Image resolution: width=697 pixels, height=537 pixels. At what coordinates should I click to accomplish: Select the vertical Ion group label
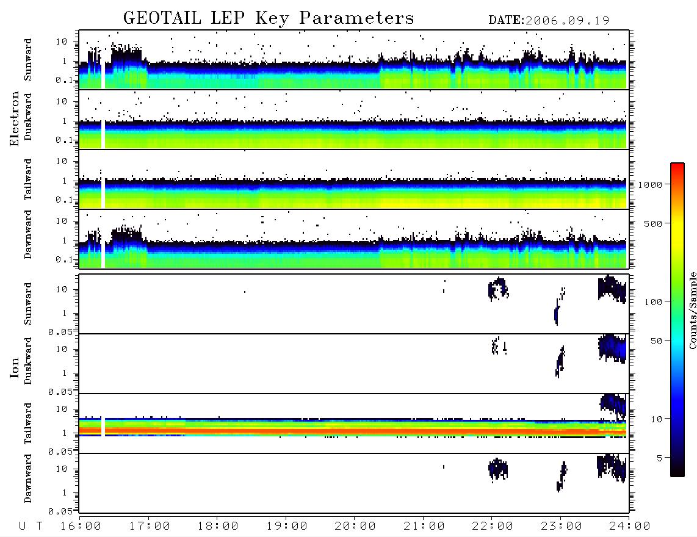pyautogui.click(x=14, y=368)
